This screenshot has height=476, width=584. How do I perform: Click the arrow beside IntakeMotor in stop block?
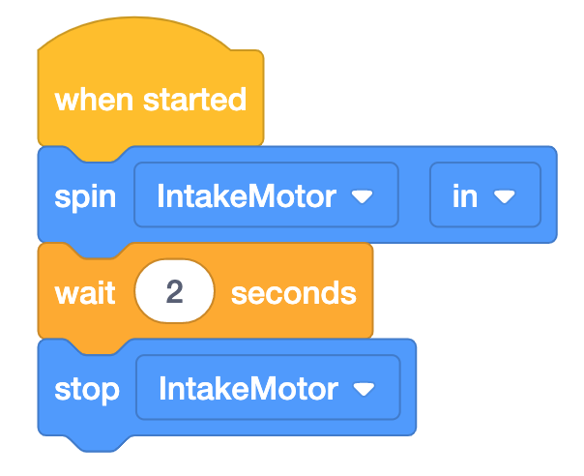(365, 390)
